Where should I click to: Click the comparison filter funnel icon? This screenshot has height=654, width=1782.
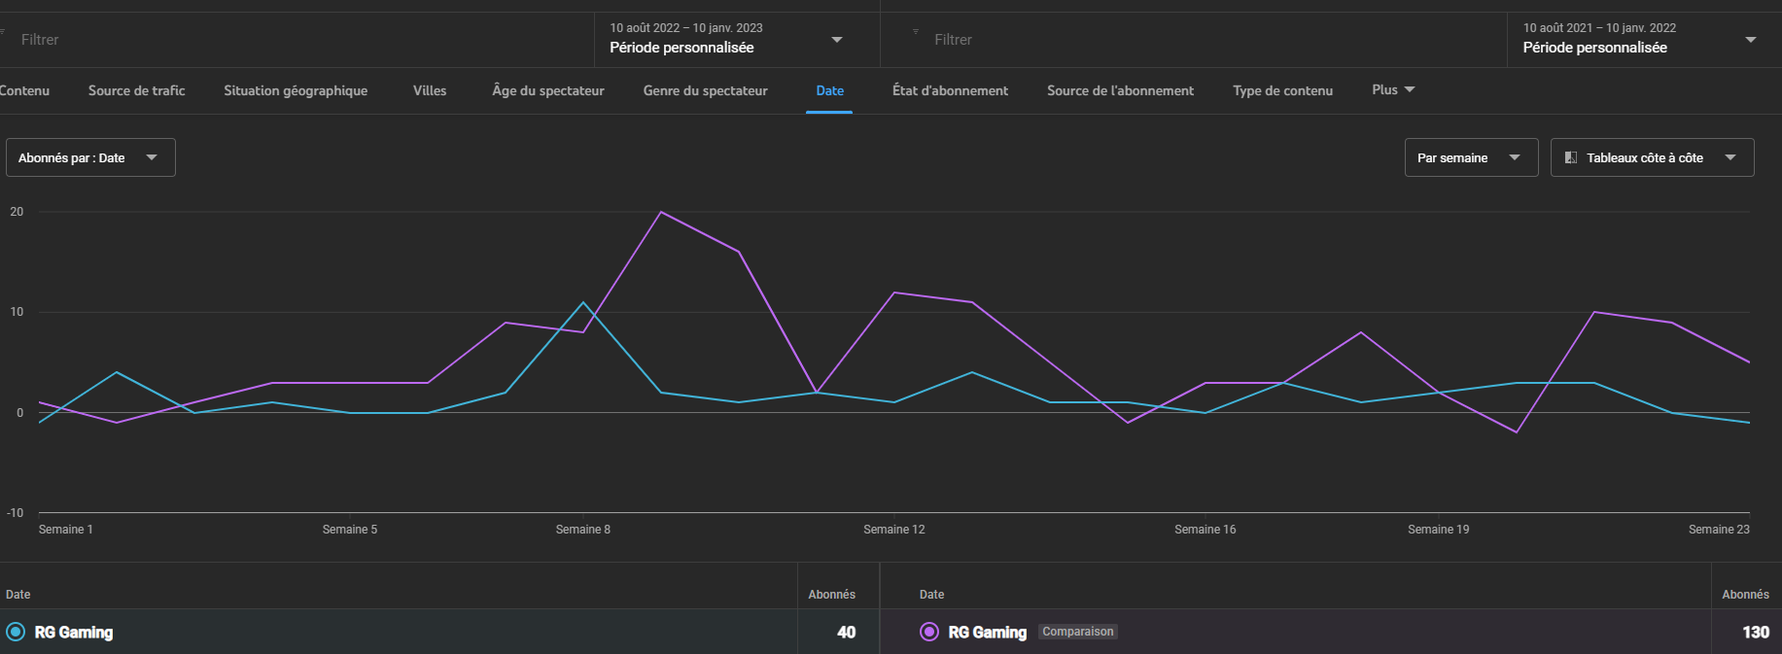(915, 31)
